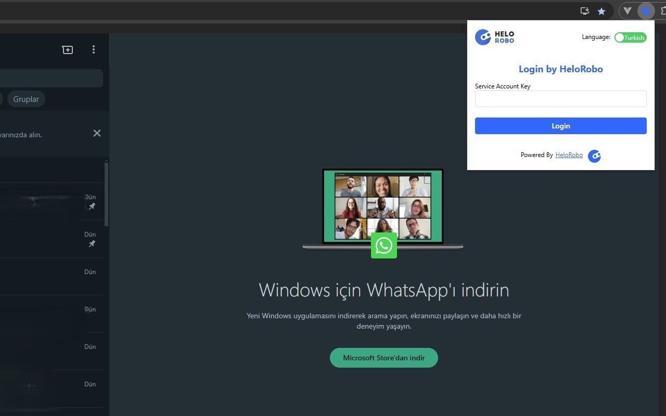Click the 'Login by HeloRobo' heading
666x416 pixels.
pyautogui.click(x=561, y=69)
